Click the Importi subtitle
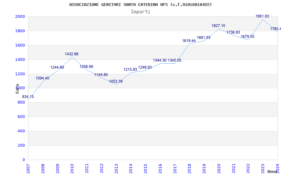Viewport: 281px width, 175px height. [x=140, y=12]
